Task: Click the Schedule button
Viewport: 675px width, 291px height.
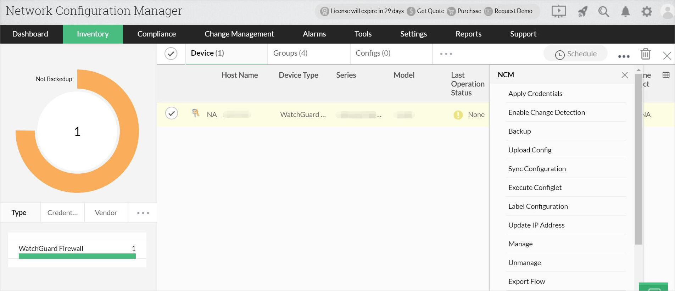Action: click(575, 54)
